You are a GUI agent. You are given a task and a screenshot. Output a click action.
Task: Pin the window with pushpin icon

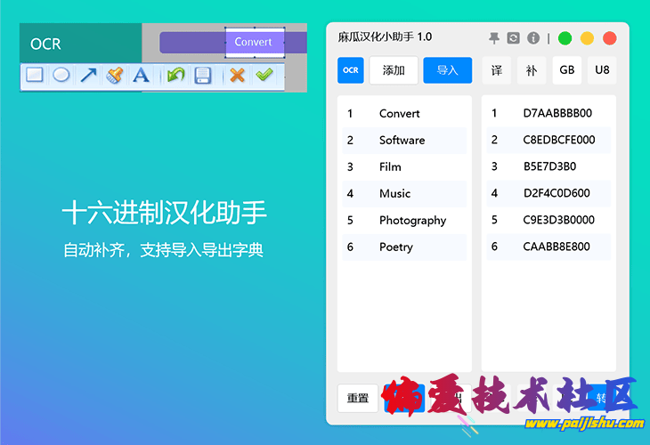[x=494, y=38]
